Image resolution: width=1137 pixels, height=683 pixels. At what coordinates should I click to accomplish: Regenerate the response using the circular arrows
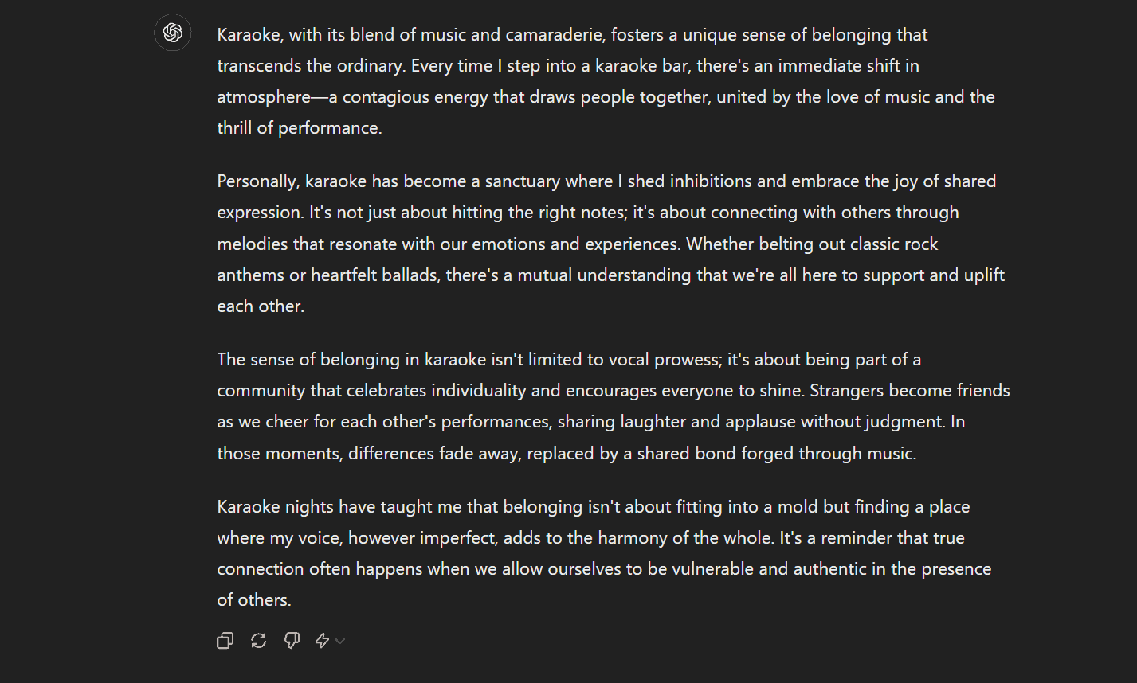click(258, 641)
